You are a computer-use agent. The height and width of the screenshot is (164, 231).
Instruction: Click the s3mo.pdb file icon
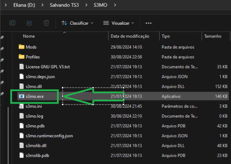click(x=21, y=126)
